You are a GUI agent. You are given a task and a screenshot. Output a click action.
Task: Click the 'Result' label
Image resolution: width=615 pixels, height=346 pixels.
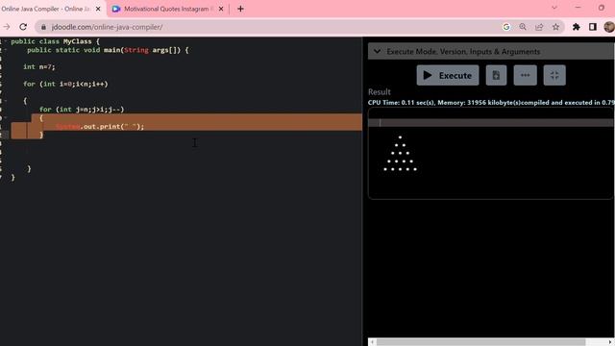pyautogui.click(x=380, y=92)
